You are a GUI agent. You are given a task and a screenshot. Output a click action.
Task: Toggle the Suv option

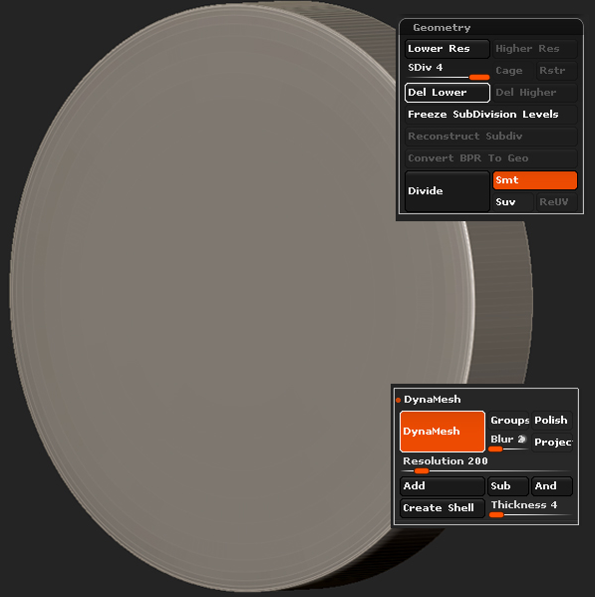click(x=512, y=202)
